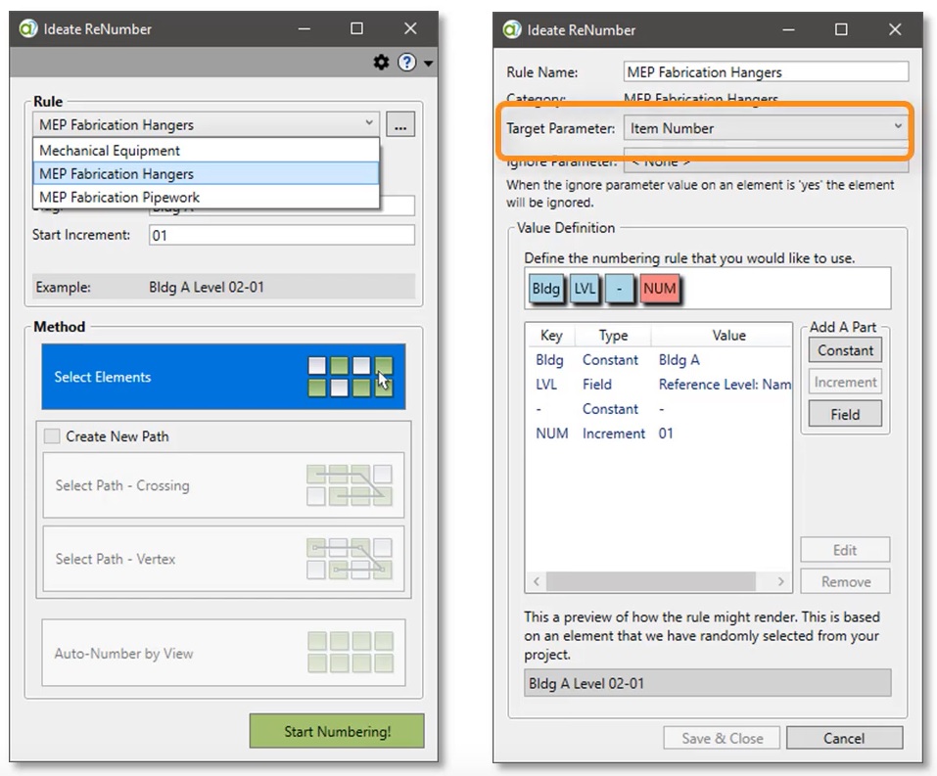Viewport: 937px width, 776px height.
Task: Choose MEP Fabrication Pipework from rule list
Action: (x=207, y=197)
